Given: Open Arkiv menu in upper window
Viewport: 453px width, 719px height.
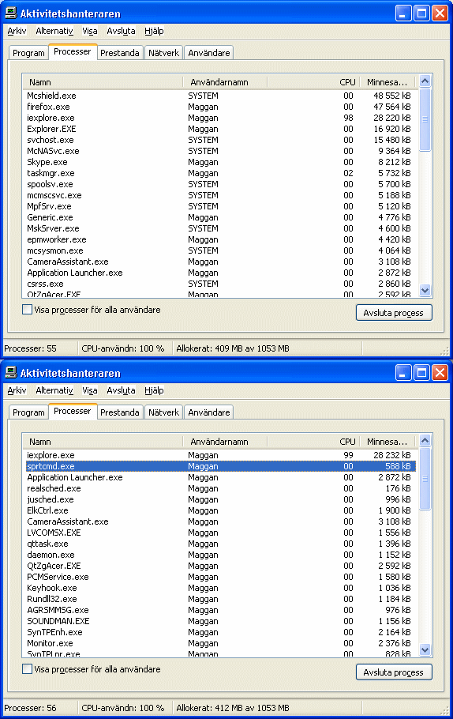Looking at the screenshot, I should coord(17,31).
